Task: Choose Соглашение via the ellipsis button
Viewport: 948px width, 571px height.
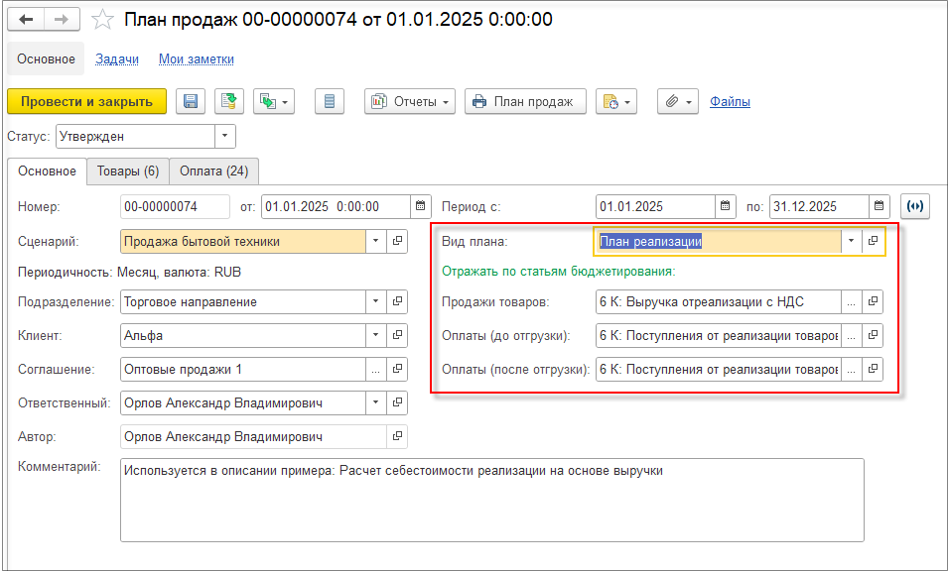Action: (x=375, y=369)
